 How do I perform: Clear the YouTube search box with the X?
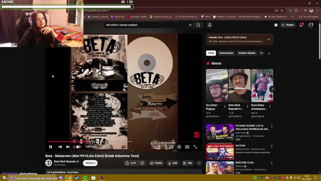point(190,25)
